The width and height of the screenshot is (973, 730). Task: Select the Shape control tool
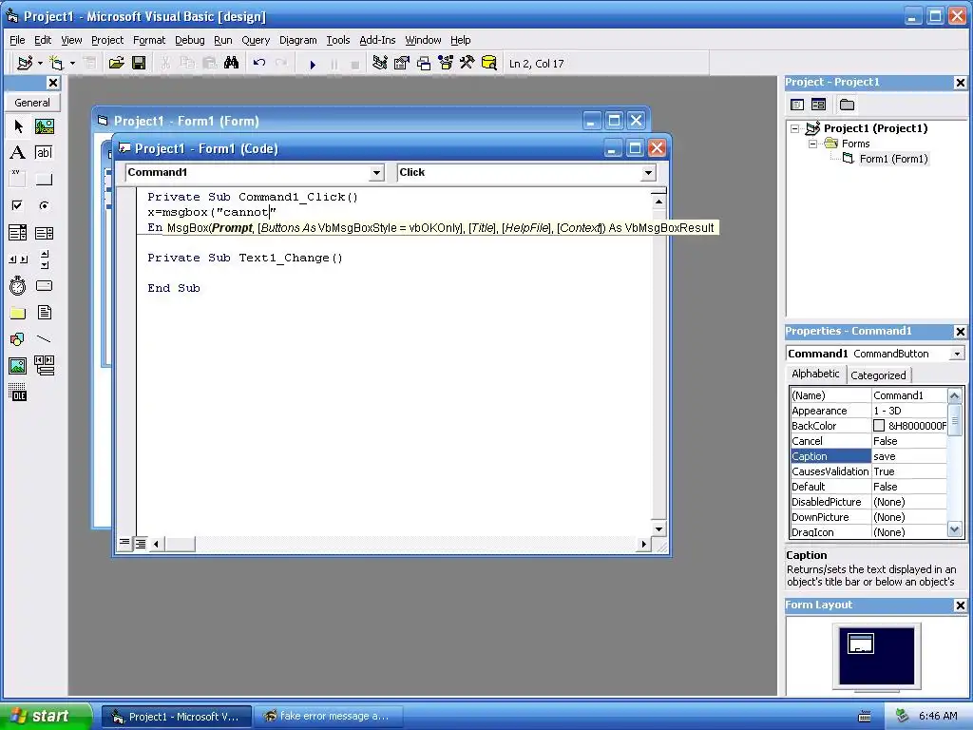point(18,339)
